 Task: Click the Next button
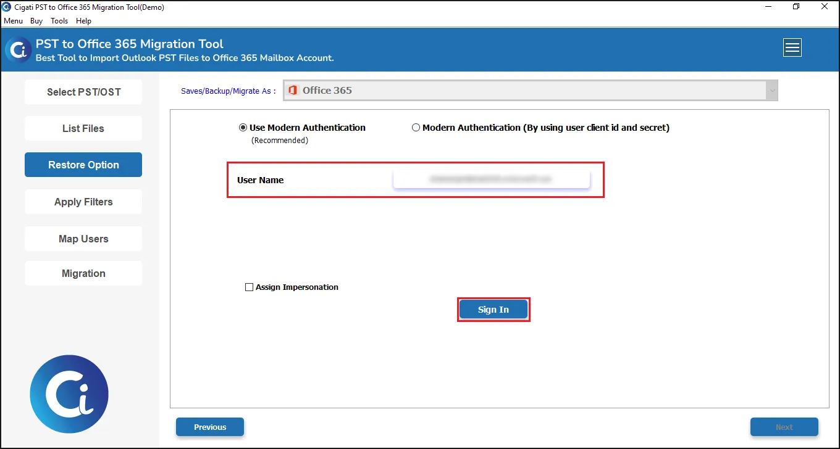784,427
